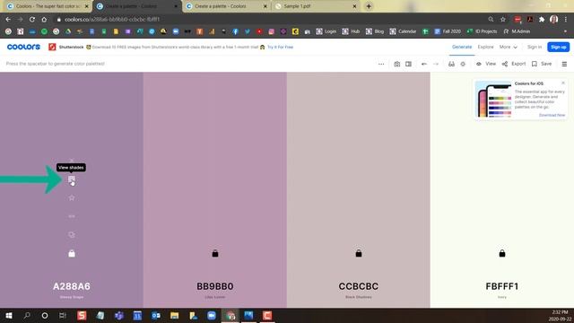Reload the page with the refresh icon
Screen dimensions: 574x323
[32, 20]
